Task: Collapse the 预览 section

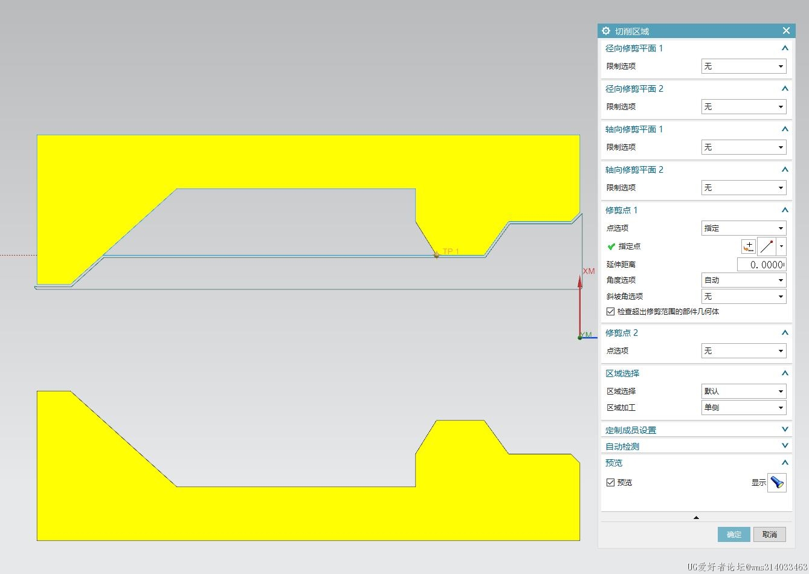Action: pos(785,463)
